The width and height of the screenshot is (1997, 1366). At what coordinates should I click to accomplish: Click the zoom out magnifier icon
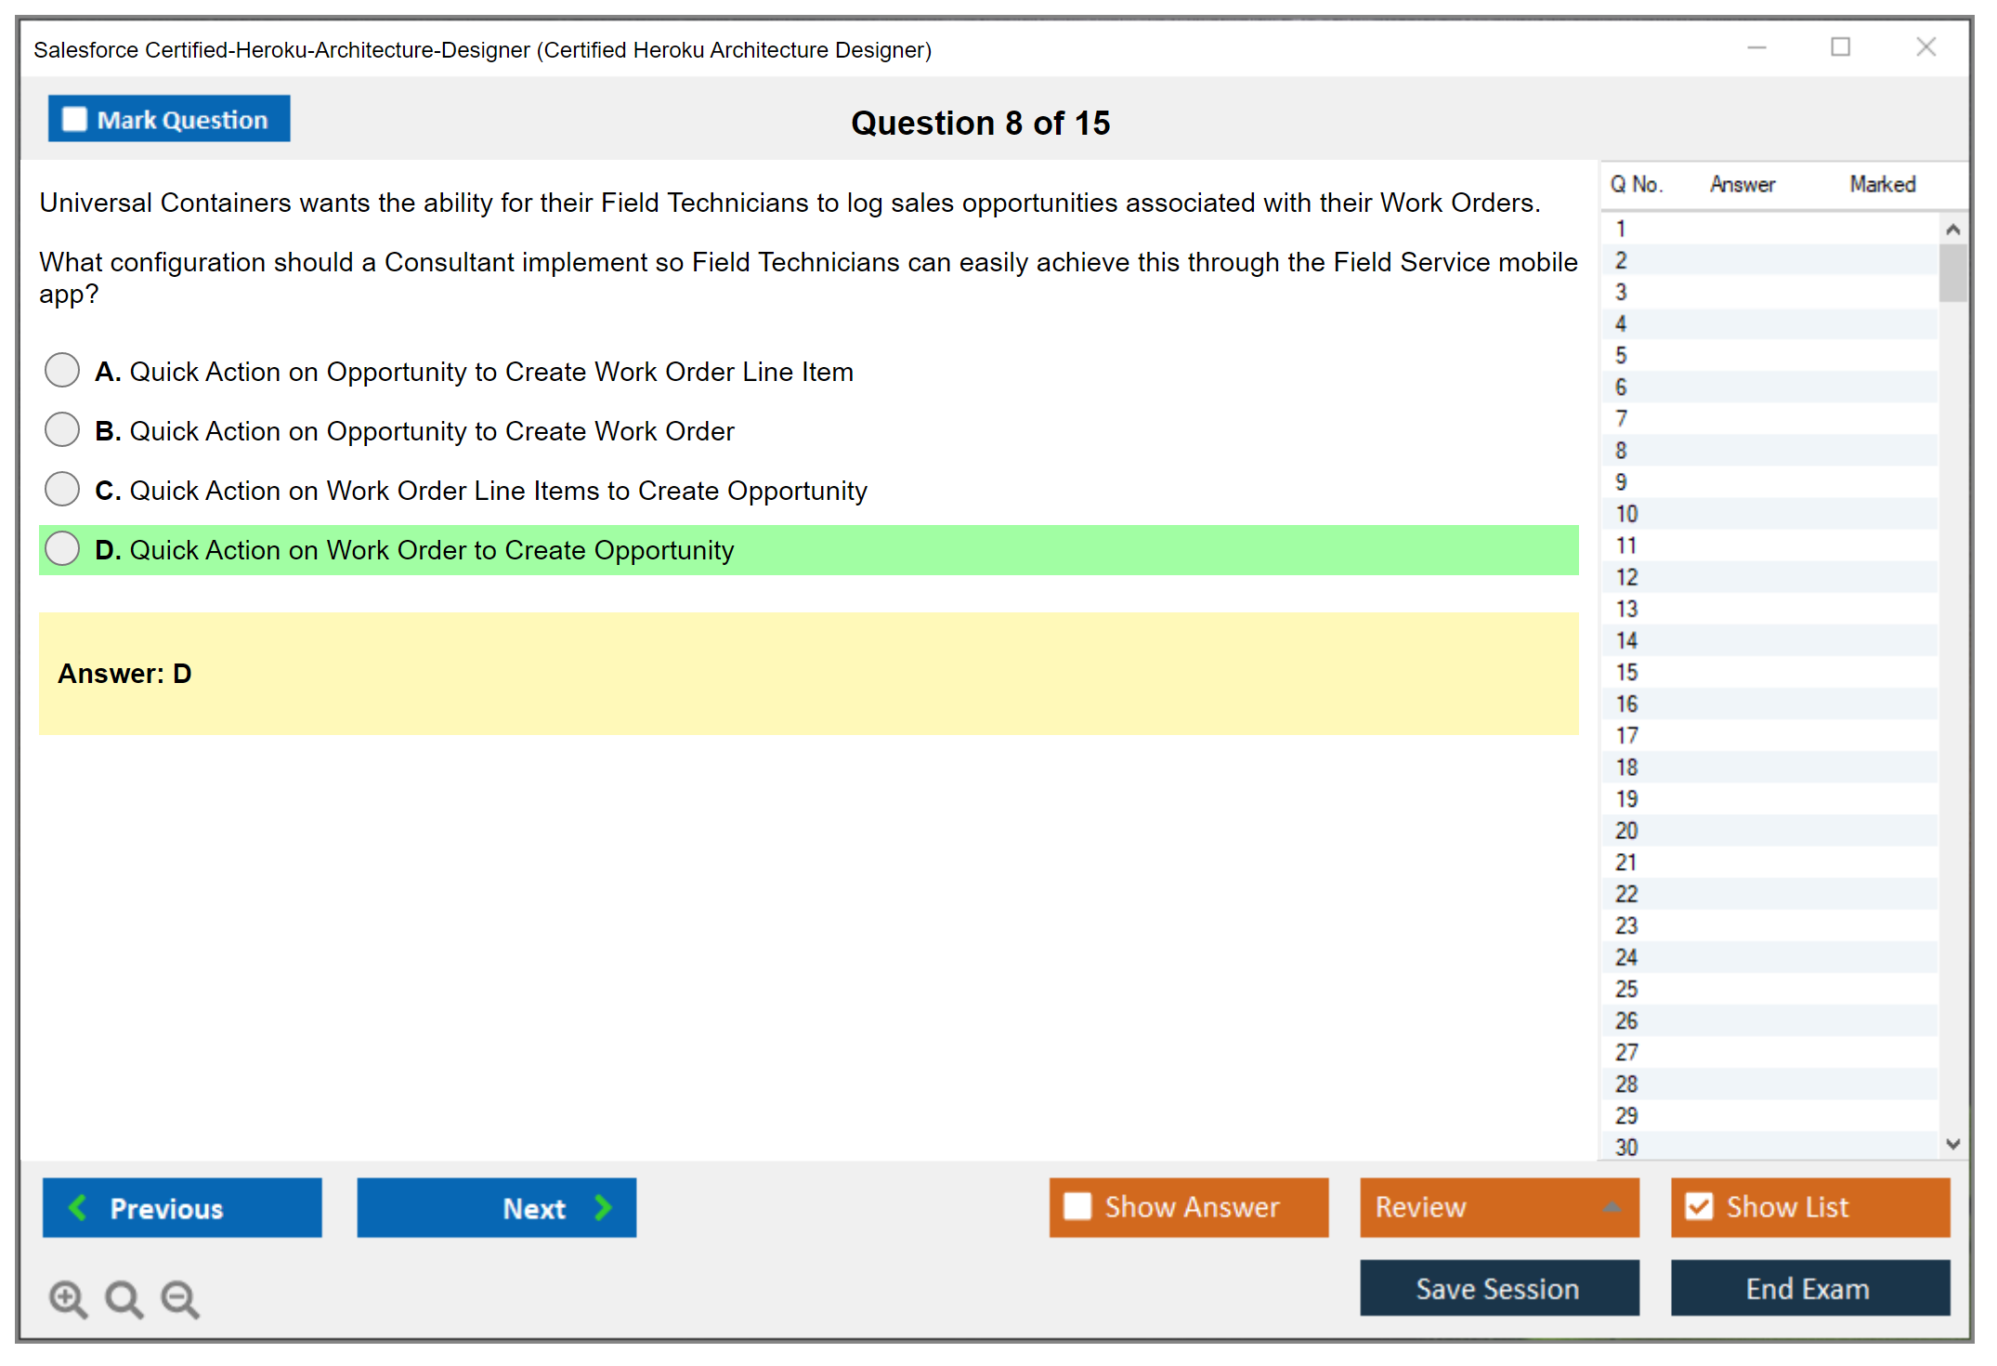[180, 1298]
